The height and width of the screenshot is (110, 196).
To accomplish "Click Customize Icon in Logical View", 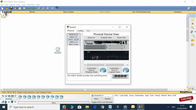I will click(114, 70).
